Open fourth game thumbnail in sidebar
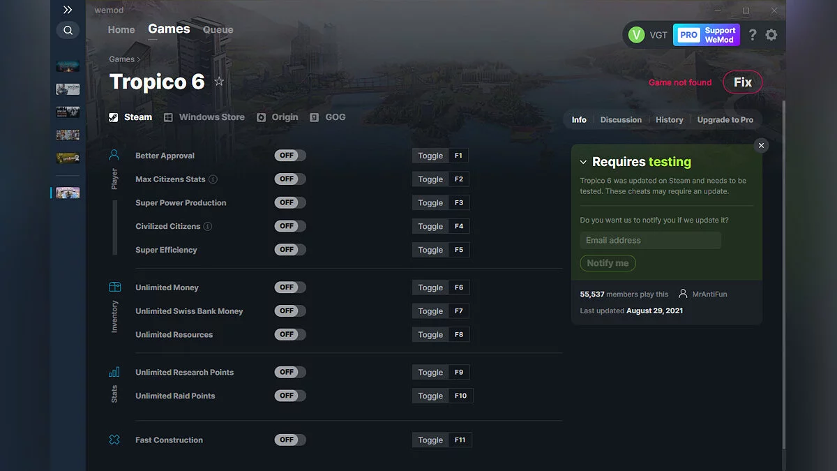This screenshot has width=837, height=471. coord(68,135)
